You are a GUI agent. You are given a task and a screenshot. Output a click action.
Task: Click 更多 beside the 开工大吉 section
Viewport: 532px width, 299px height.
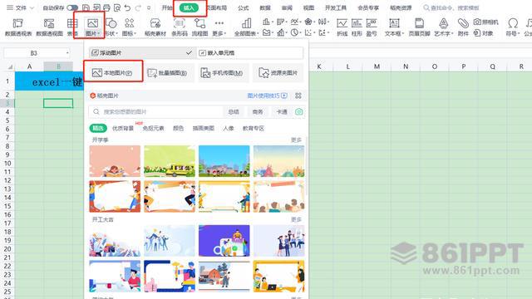pyautogui.click(x=296, y=219)
